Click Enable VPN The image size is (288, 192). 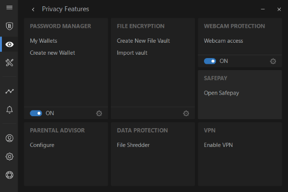219,145
